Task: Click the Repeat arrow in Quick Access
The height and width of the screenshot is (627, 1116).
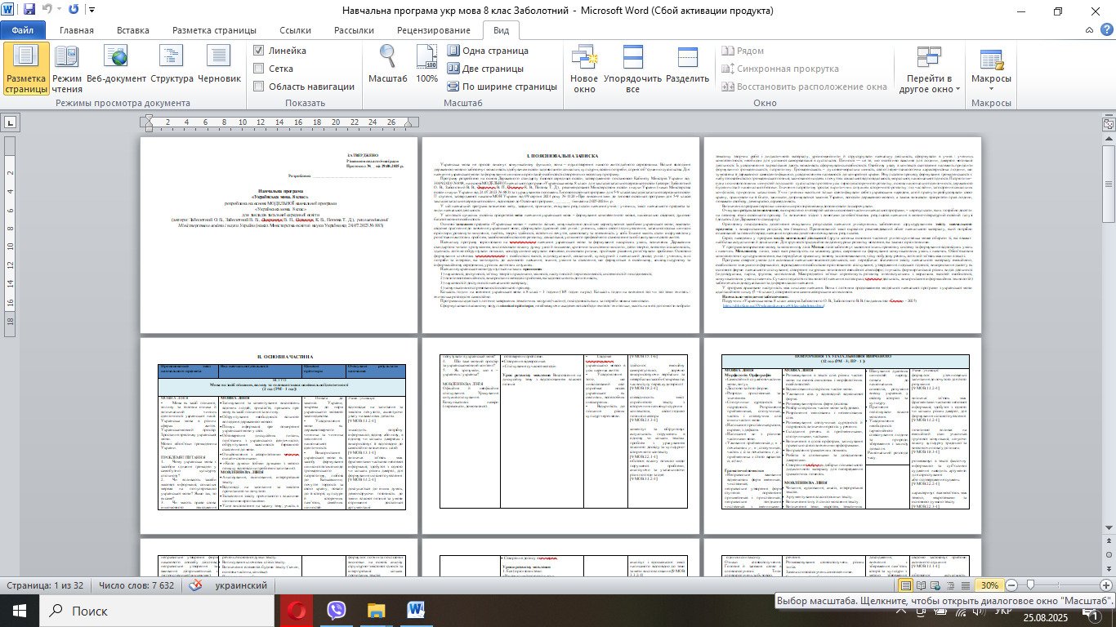Action: [x=74, y=11]
